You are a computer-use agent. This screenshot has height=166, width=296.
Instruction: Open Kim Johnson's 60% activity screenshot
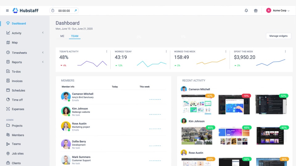(x=270, y=136)
